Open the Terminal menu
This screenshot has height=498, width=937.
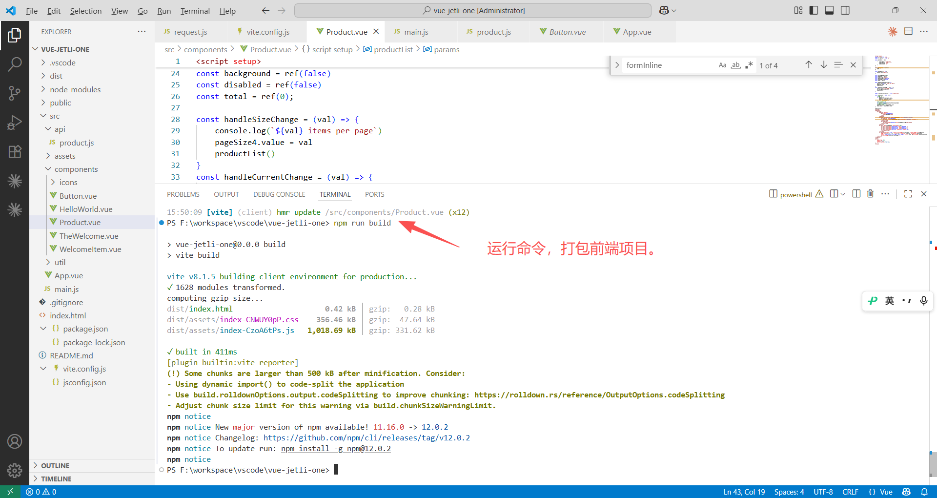coord(195,11)
